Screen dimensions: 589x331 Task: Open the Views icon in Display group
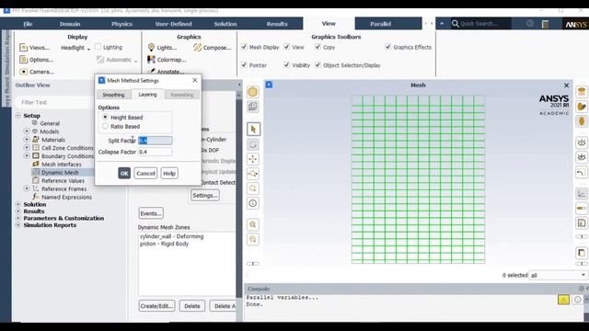[x=23, y=48]
